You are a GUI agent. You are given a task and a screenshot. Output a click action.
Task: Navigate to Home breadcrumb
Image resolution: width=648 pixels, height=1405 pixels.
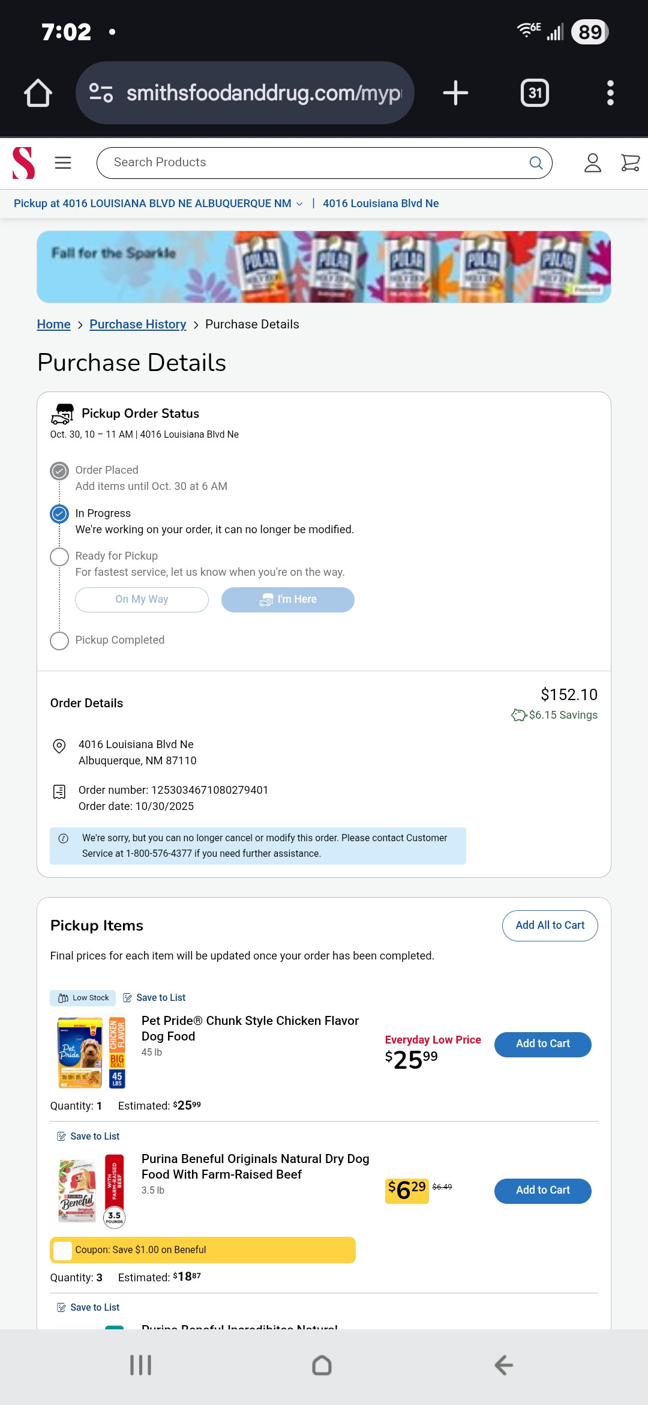click(x=53, y=324)
